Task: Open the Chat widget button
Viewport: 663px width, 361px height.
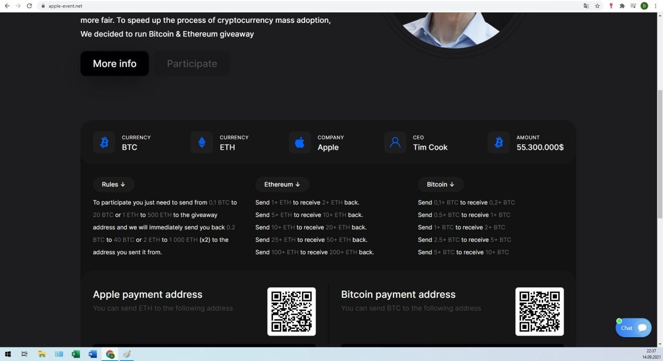Action: click(634, 328)
